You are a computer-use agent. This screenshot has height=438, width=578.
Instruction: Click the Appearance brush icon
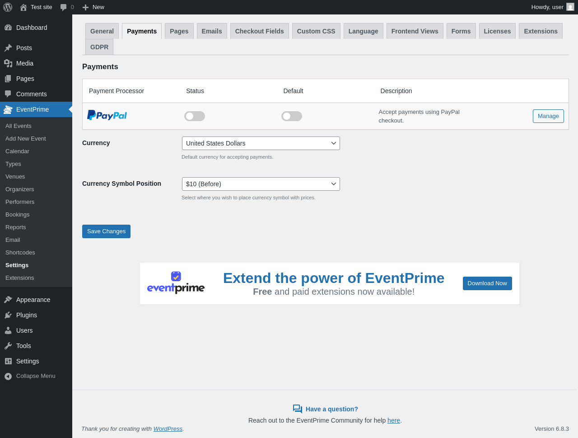8,300
